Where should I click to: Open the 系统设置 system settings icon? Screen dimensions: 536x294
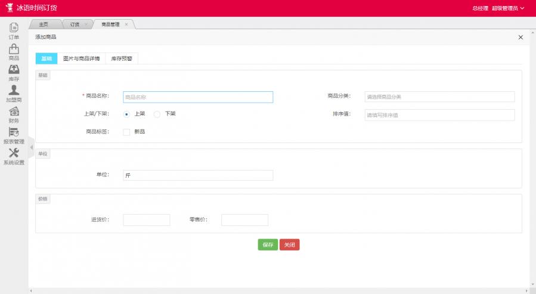pos(14,156)
